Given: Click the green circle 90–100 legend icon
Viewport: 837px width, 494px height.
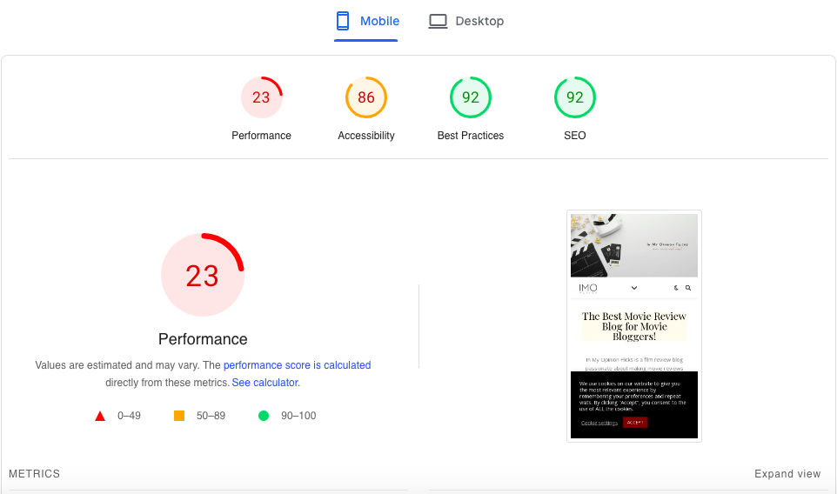Looking at the screenshot, I should coord(264,416).
